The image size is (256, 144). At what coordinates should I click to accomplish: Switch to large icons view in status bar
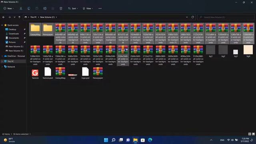(x=253, y=134)
